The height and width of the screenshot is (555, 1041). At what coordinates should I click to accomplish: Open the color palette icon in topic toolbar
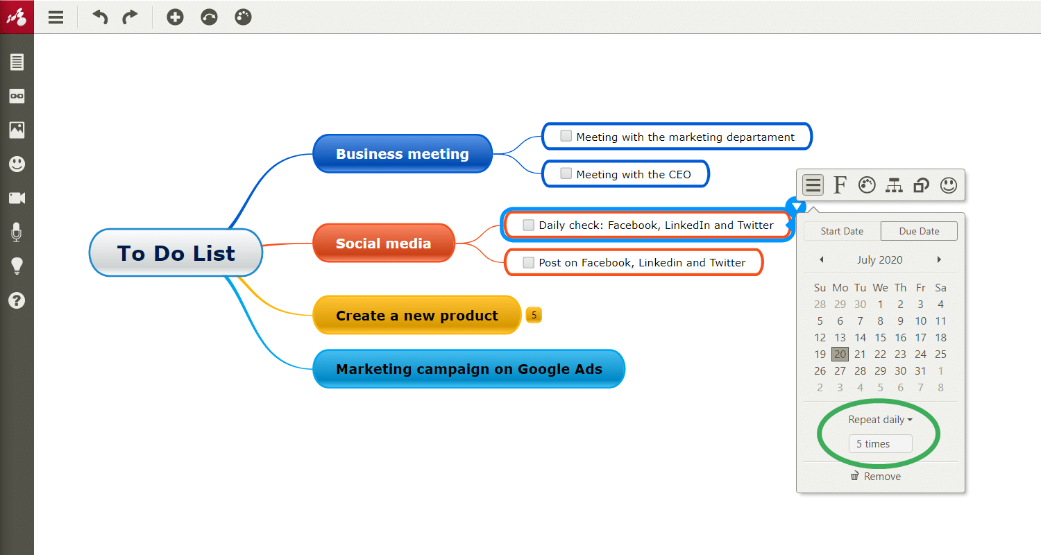867,185
